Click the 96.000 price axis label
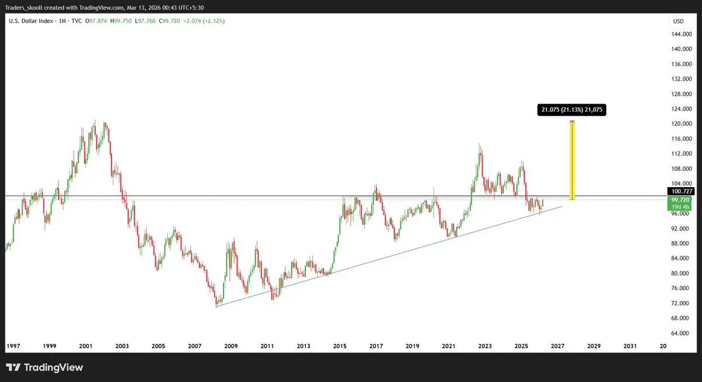Image resolution: width=702 pixels, height=382 pixels. pos(680,214)
